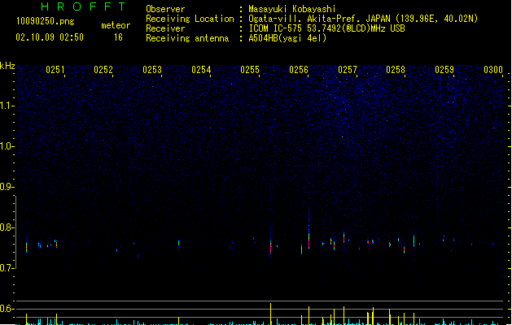This screenshot has height=325, width=512.
Task: Click the 0257 time marker
Action: [x=348, y=70]
